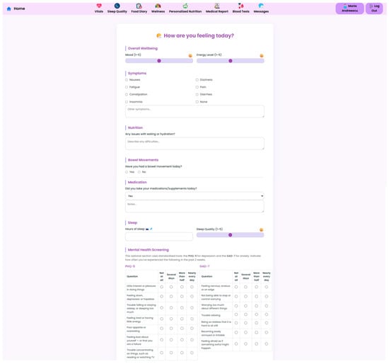Click the Log Out button
This screenshot has width=389, height=364.
coord(374,8)
